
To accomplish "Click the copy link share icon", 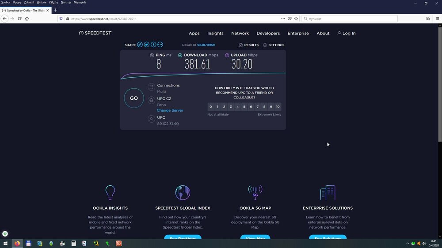I will coord(140,45).
